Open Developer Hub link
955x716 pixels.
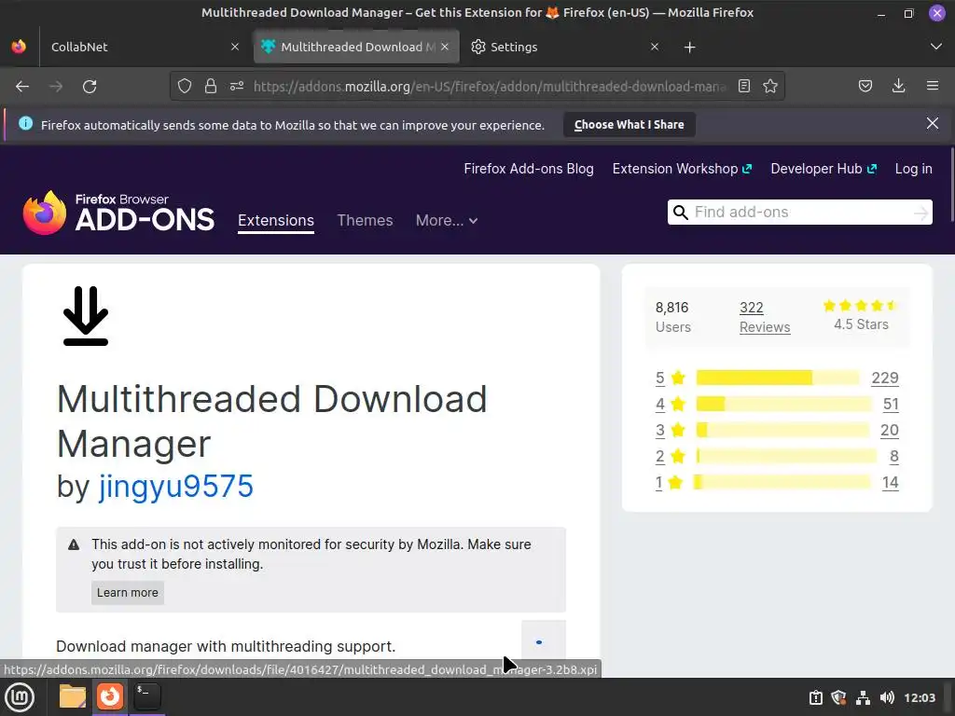[x=824, y=169]
